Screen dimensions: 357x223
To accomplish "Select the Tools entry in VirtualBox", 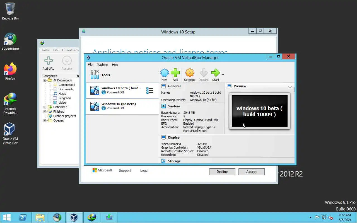I will click(x=122, y=75).
